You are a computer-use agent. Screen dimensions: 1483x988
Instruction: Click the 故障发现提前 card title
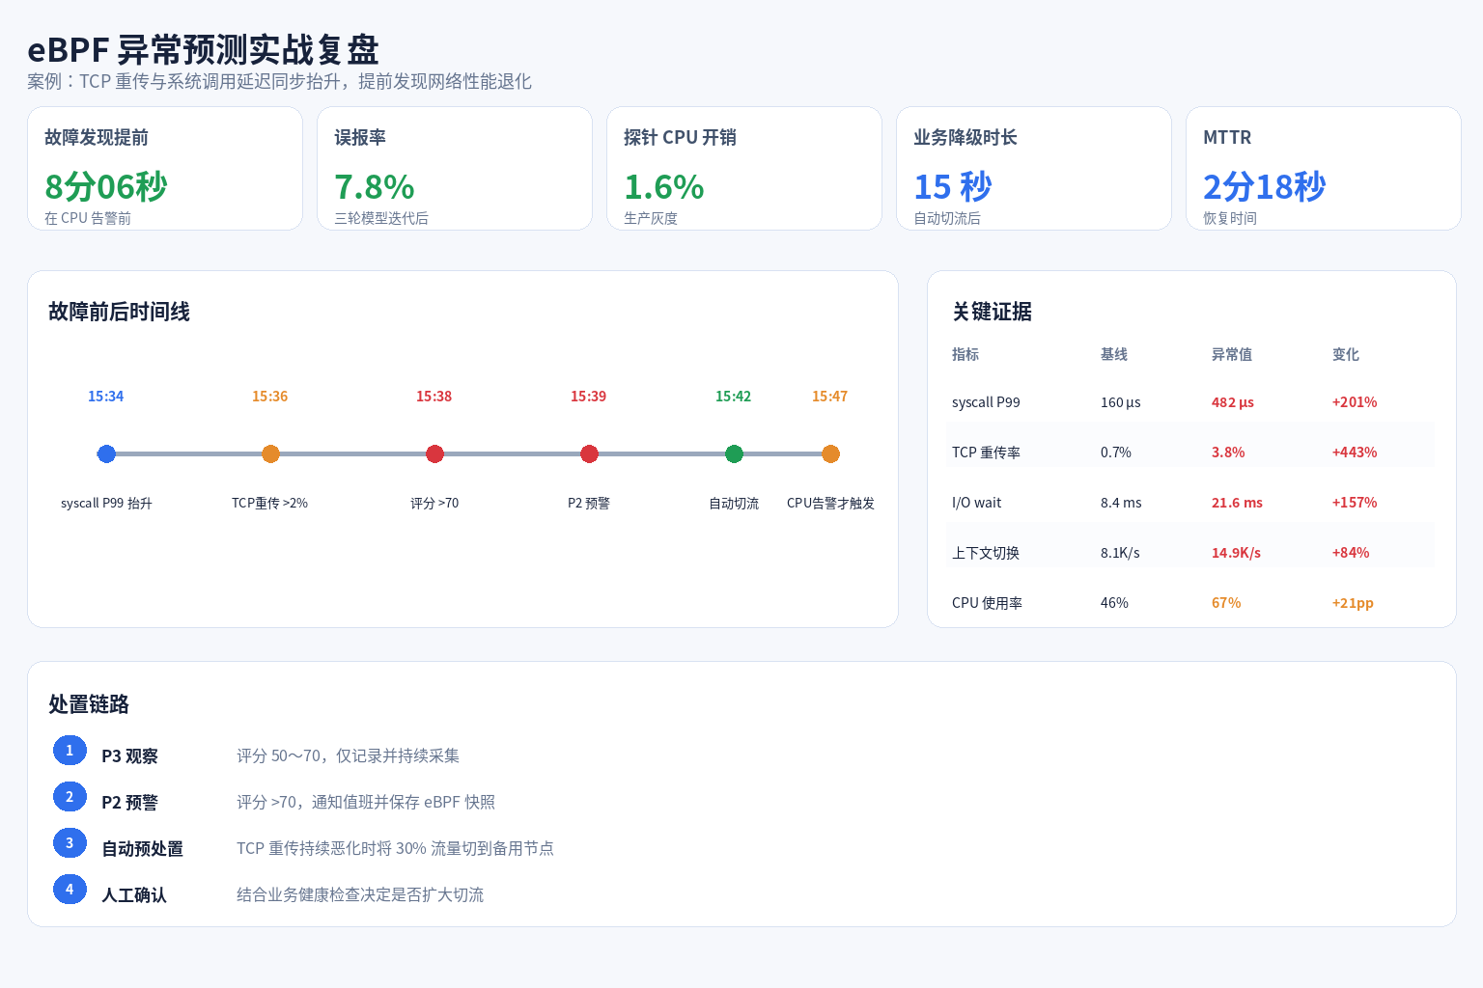point(97,137)
